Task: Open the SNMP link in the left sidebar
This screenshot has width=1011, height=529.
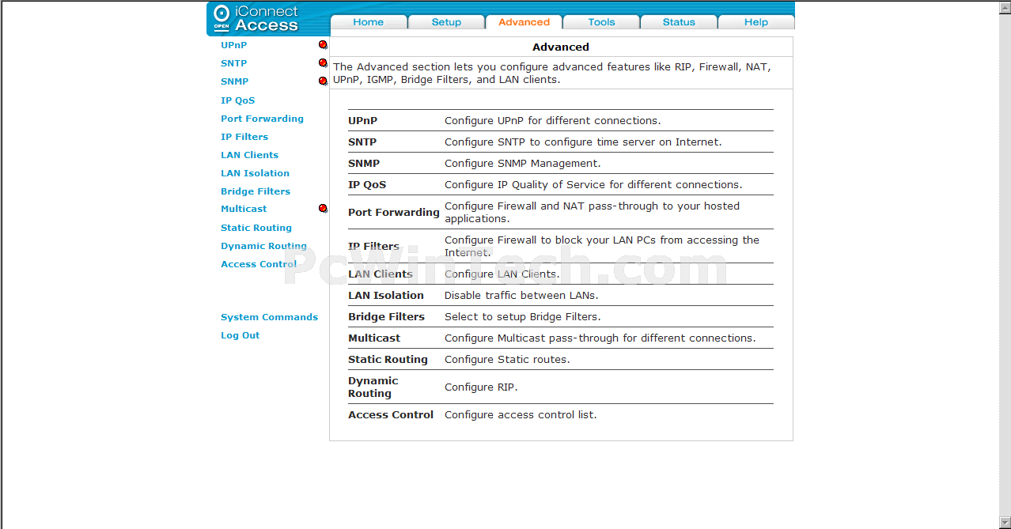Action: 235,81
